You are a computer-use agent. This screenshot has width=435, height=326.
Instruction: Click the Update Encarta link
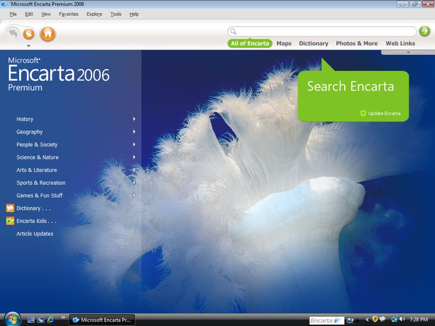[x=383, y=114]
